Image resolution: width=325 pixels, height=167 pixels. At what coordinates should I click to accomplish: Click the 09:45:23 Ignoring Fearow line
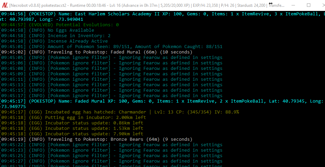111,150
